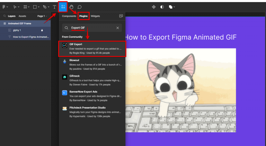Viewport: 266px width, 146px height.
Task: Click the Resources tool icon
Action: (x=63, y=7)
